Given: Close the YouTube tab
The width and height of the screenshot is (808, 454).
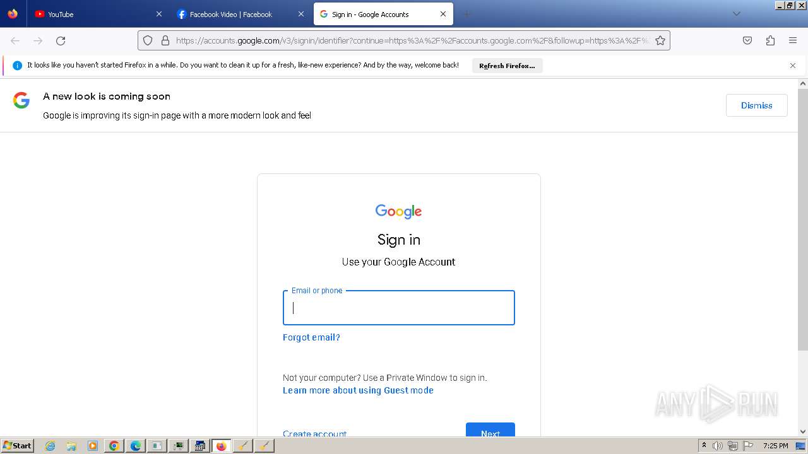Looking at the screenshot, I should [159, 14].
